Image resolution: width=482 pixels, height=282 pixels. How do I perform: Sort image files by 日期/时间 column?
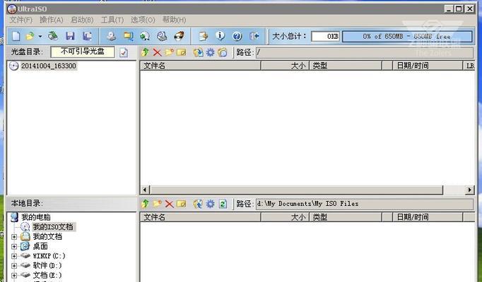point(428,66)
